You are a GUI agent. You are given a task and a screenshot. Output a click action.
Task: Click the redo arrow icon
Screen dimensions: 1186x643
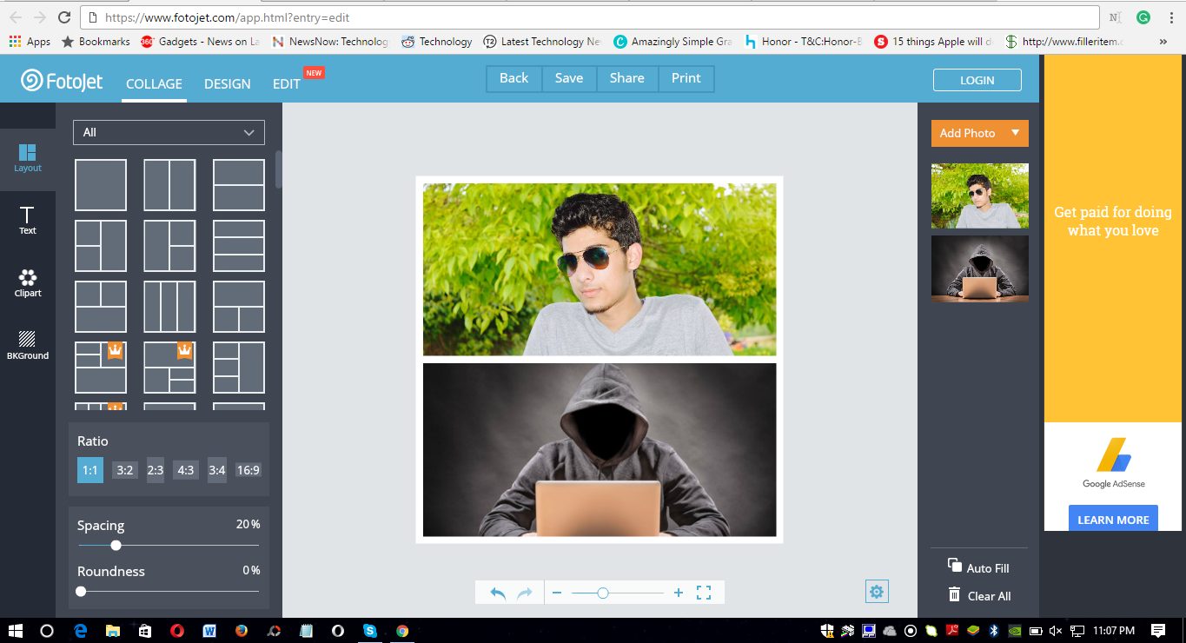click(x=525, y=593)
